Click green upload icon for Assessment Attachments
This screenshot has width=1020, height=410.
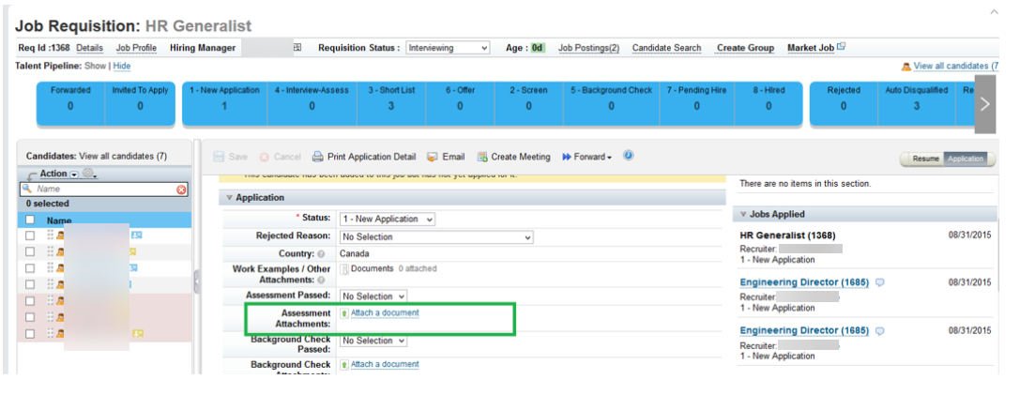coord(344,313)
